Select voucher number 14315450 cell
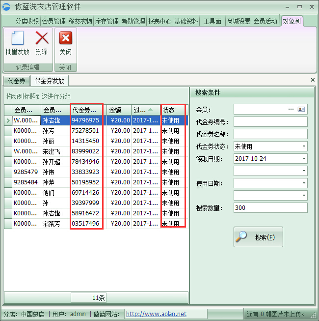The image size is (319, 321). tap(88, 141)
